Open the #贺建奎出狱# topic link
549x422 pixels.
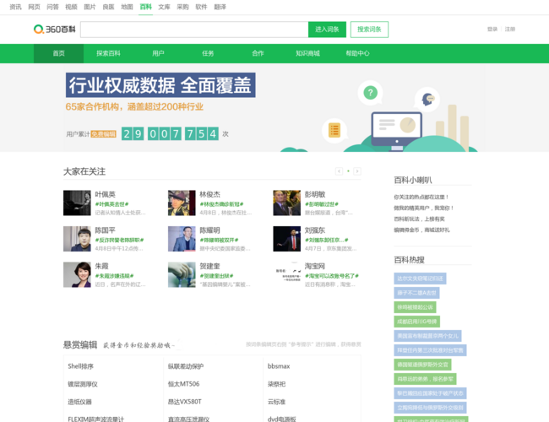click(216, 276)
